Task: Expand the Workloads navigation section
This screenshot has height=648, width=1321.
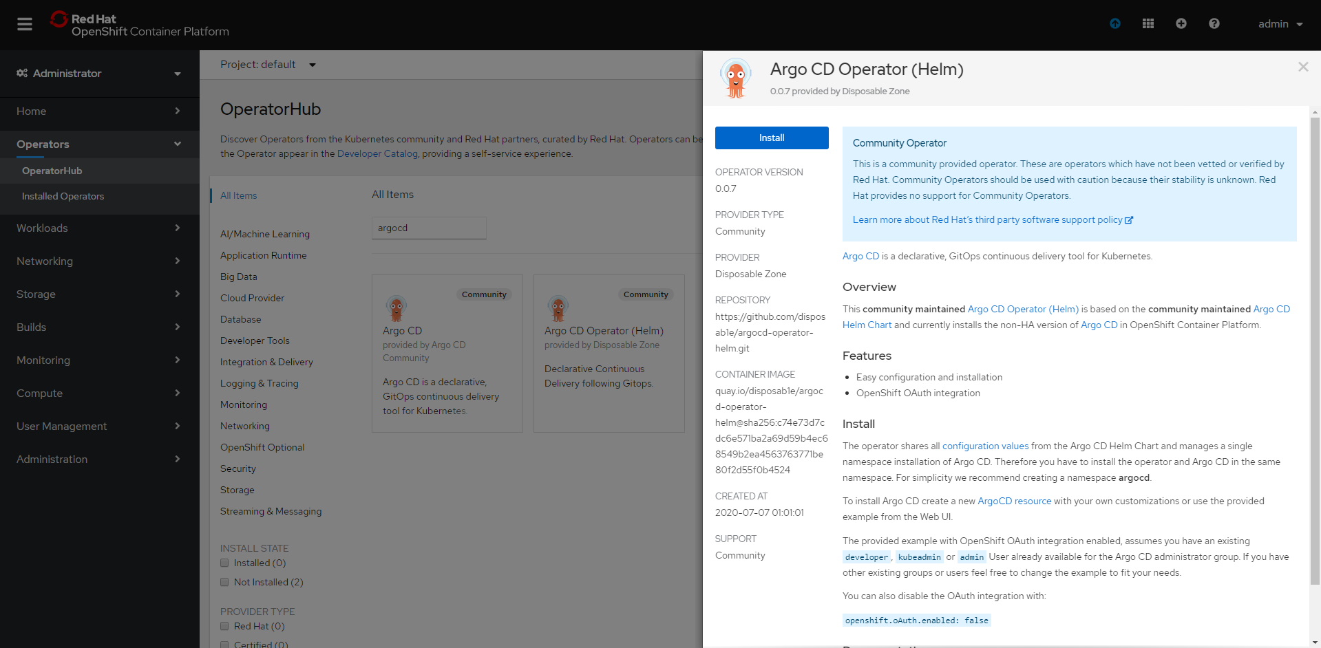Action: pyautogui.click(x=100, y=228)
